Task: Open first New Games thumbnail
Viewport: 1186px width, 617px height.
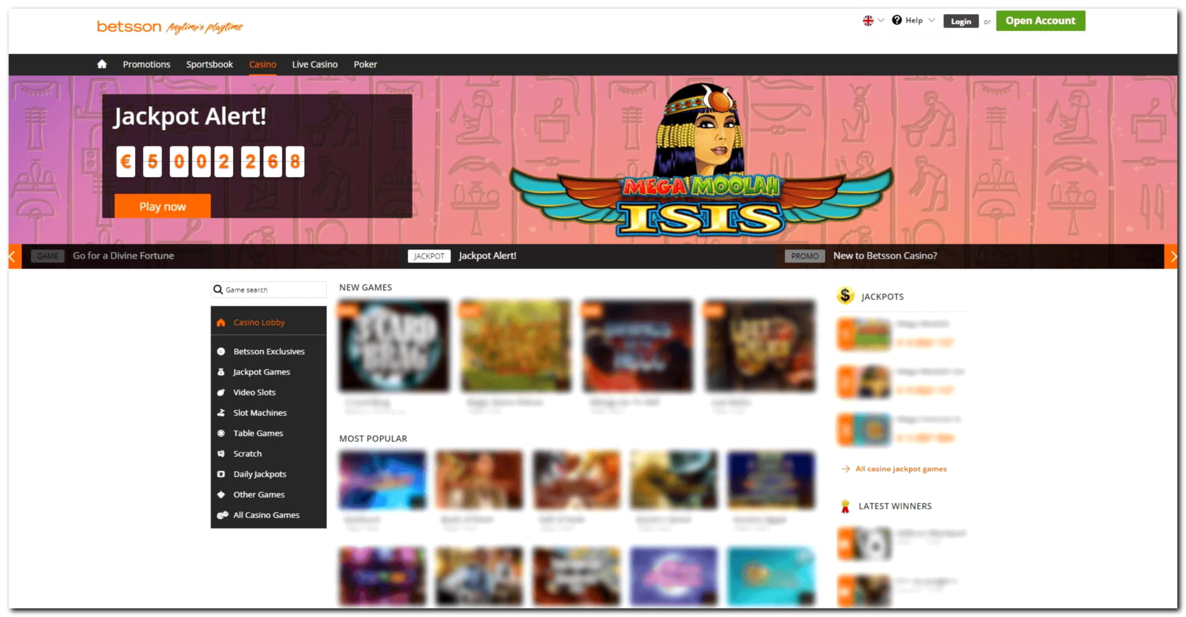Action: 394,346
